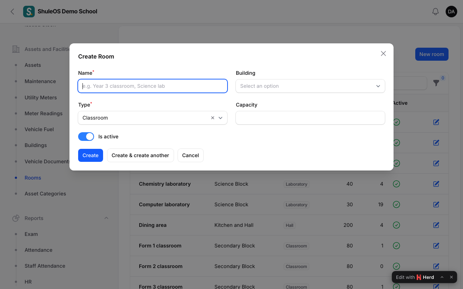This screenshot has width=463, height=289.
Task: Click the Science Block cell for Chemistry laboratory
Action: 231,184
